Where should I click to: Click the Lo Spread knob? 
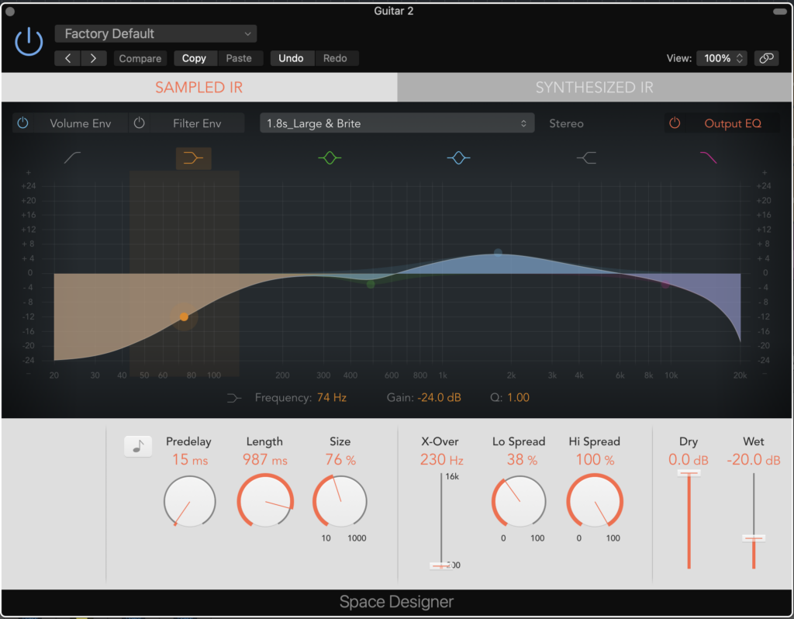pos(519,501)
